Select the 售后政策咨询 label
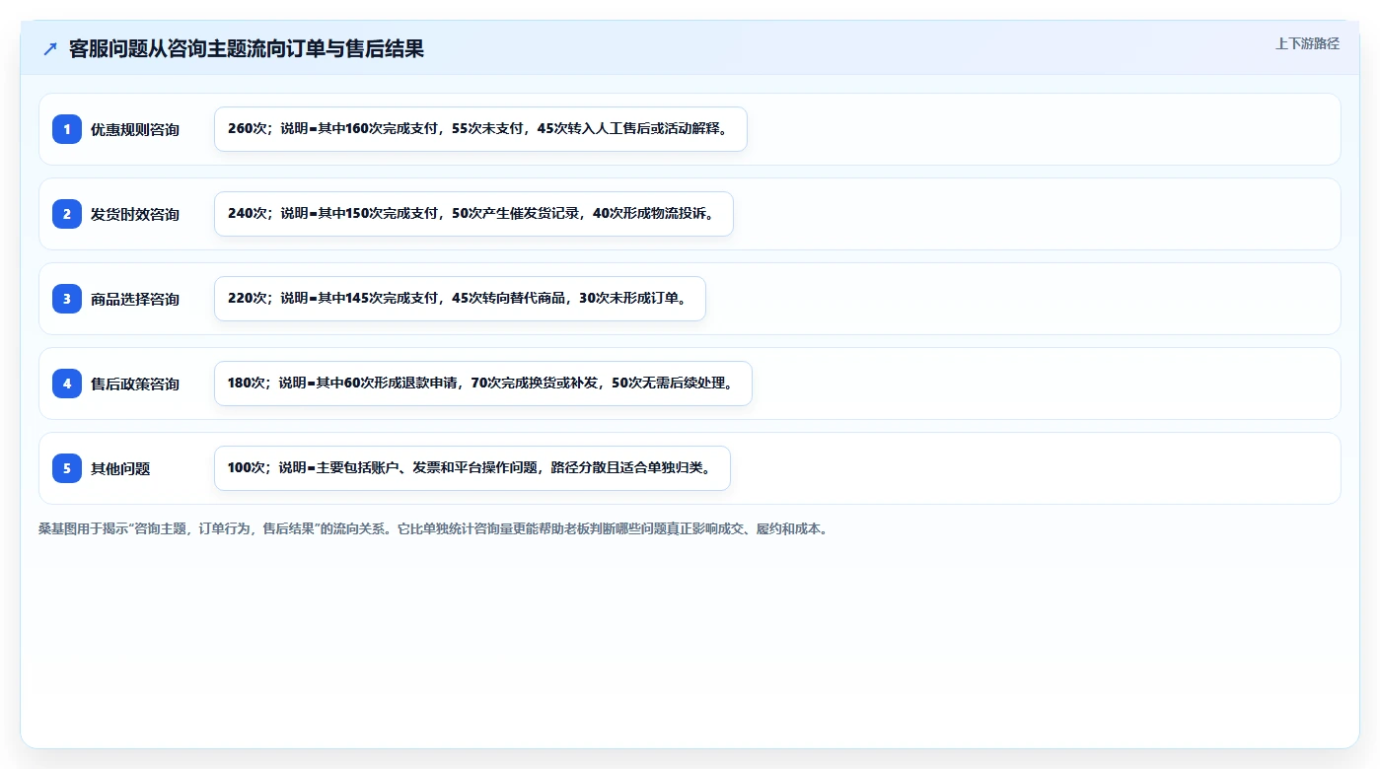1380x769 pixels. [135, 384]
